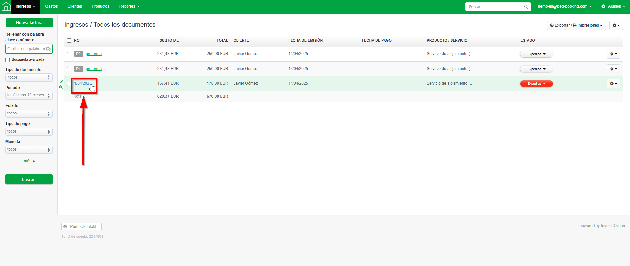Screen dimensions: 630x266
Task: Click the P1 badge label
Action: coord(78,69)
